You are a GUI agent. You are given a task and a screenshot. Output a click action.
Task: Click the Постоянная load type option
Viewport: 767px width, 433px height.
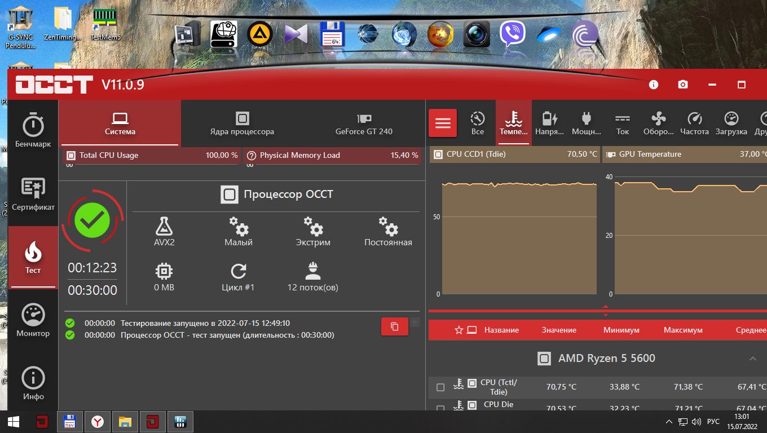[388, 232]
